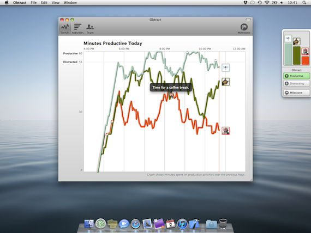Click the cat avatar at the olive line end
Screen dimensions: 311x233
point(225,82)
